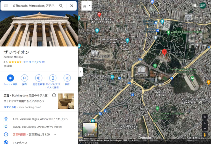
Task: Click the 営業時間外 hours text
Action: [x=20, y=134]
